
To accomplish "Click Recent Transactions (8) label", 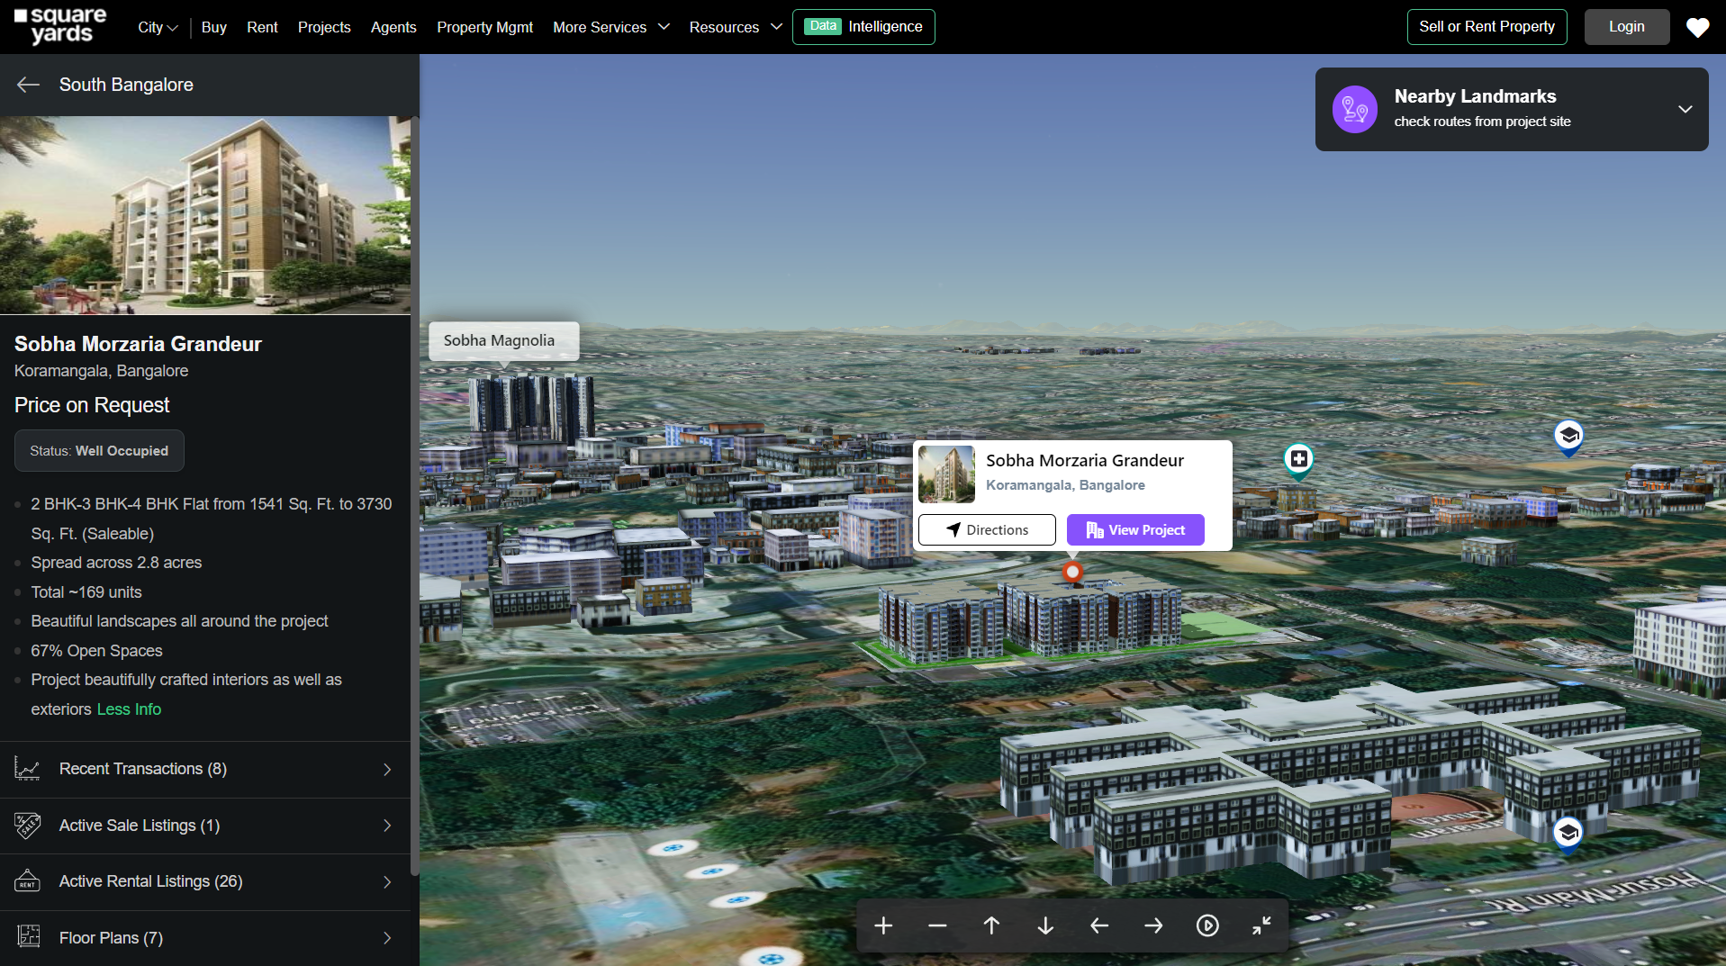I will (143, 769).
